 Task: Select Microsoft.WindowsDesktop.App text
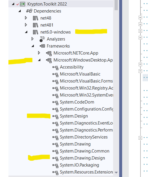click(x=83, y=60)
